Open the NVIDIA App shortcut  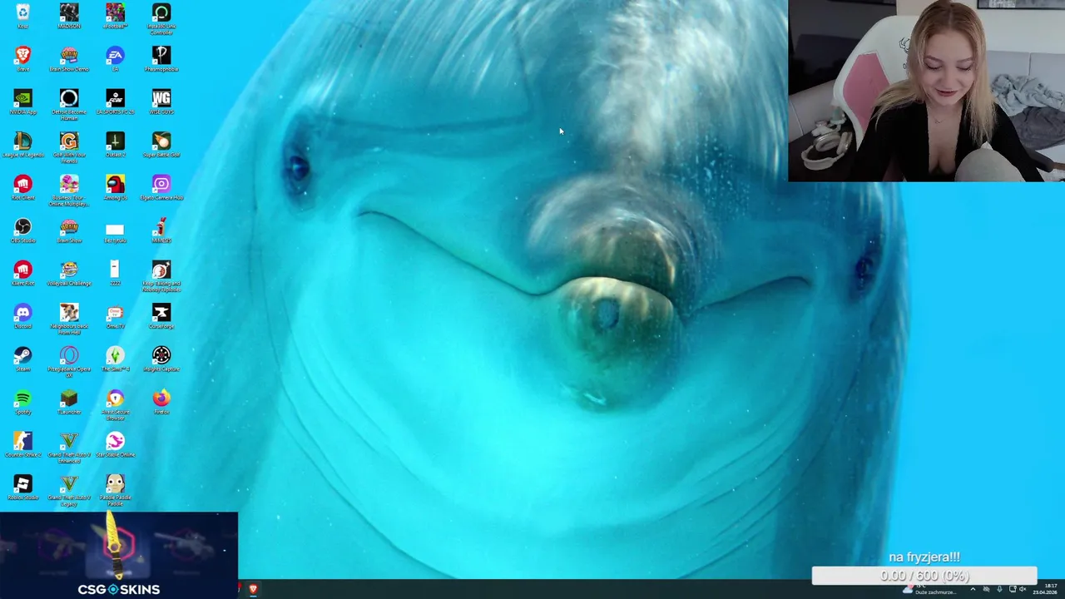coord(22,101)
